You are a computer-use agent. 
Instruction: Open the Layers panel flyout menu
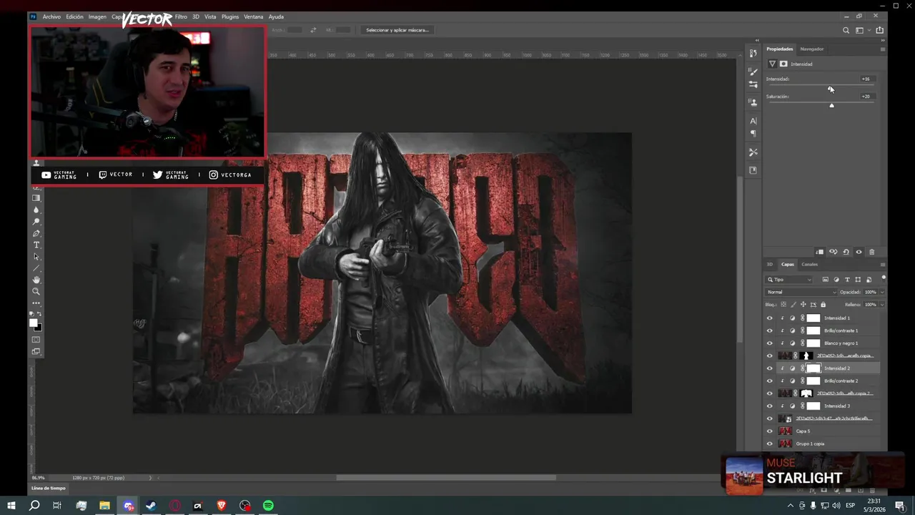[882, 264]
